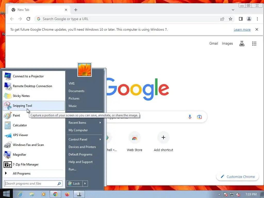Launch Remote Desktop Connection
264x198 pixels.
(x=34, y=86)
